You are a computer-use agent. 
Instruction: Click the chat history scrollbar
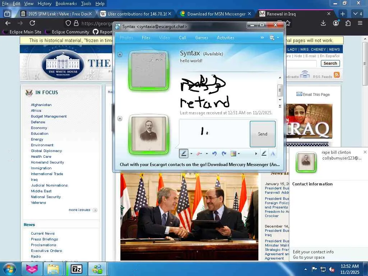(280, 91)
